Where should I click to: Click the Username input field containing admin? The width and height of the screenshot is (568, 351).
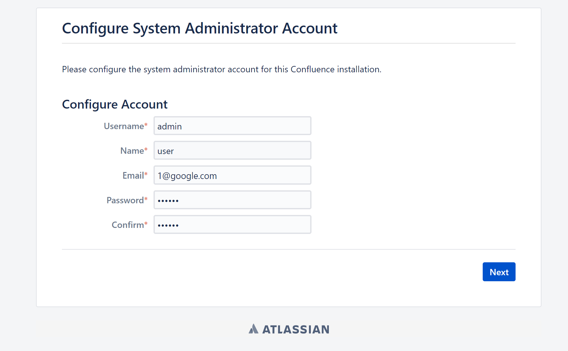pyautogui.click(x=232, y=126)
